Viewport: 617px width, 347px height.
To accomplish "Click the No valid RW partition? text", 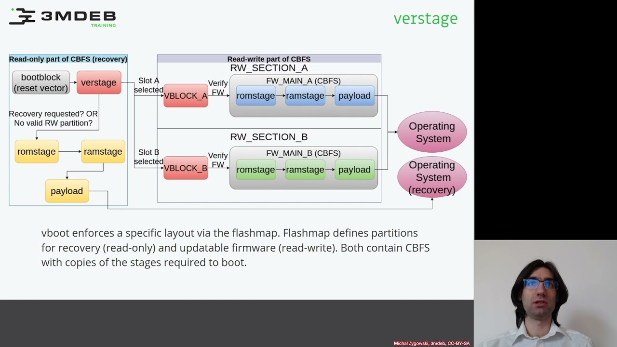I will (53, 123).
